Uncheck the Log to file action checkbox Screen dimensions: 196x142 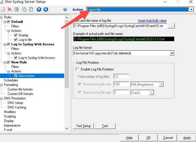[x=16, y=40]
